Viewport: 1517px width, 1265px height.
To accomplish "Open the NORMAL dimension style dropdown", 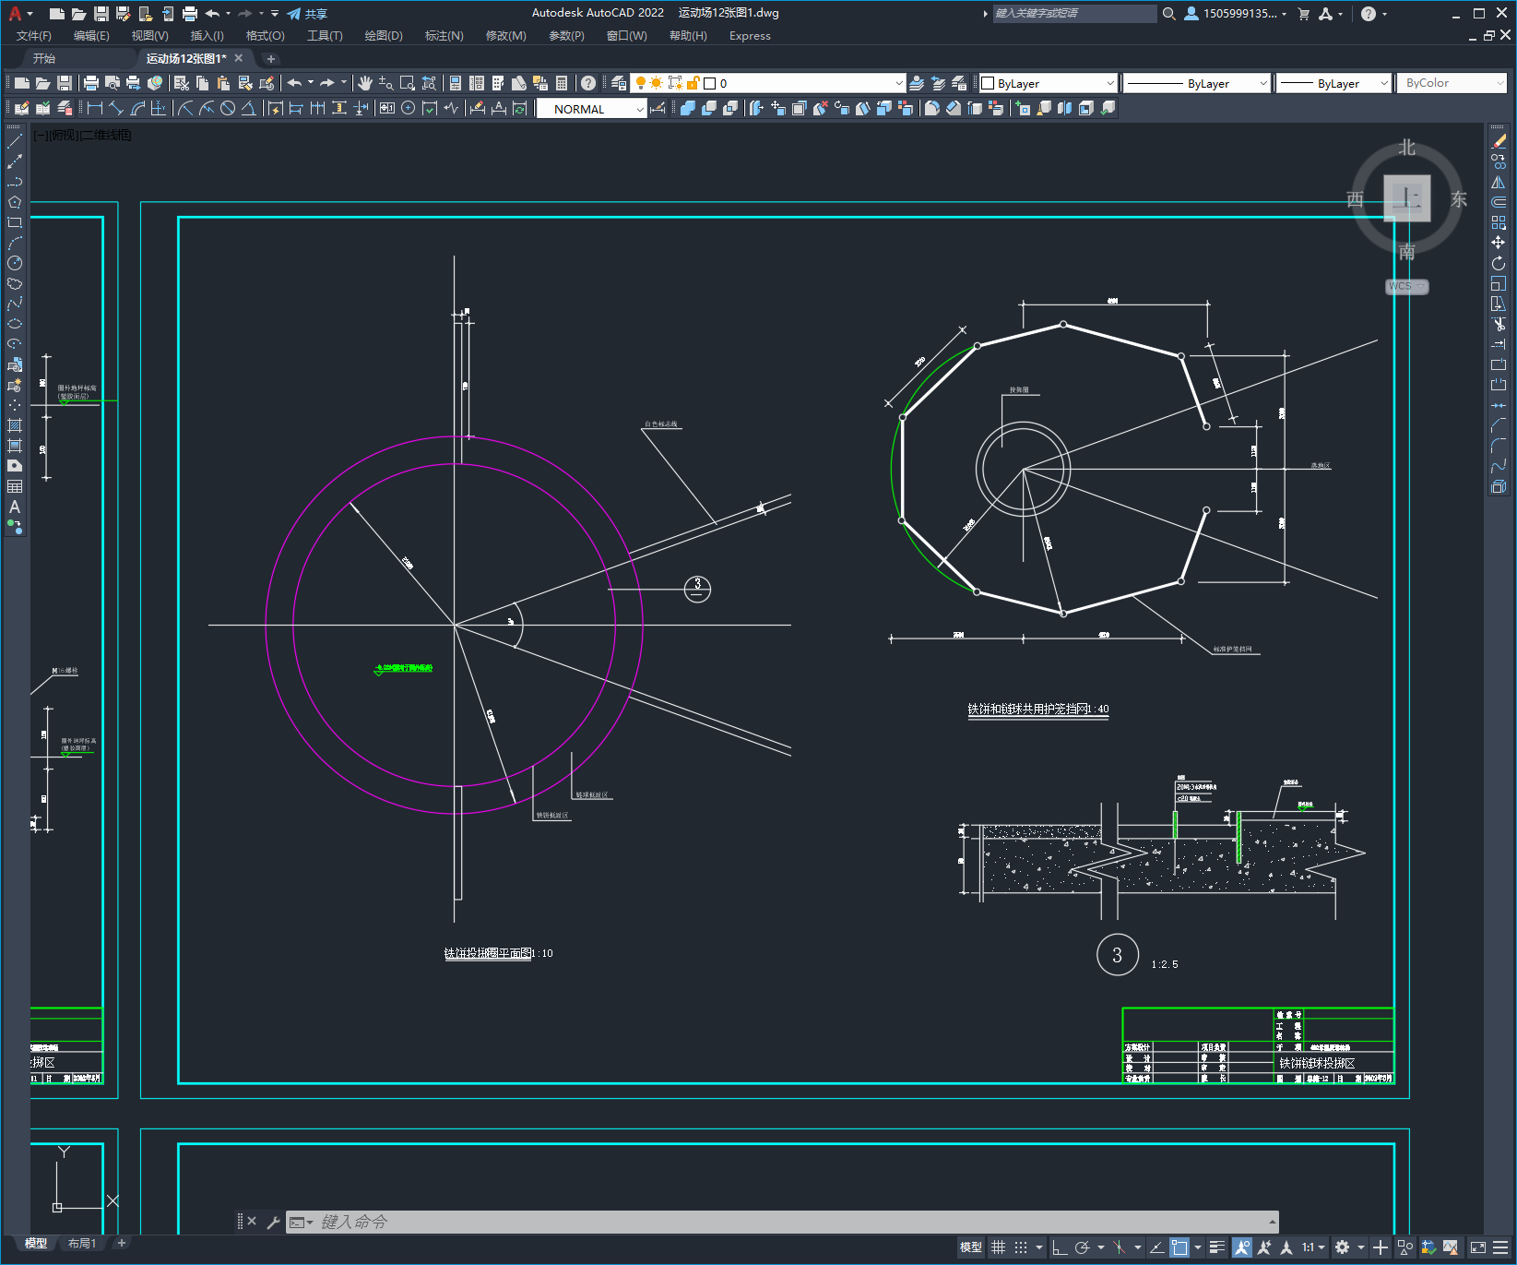I will tap(591, 109).
